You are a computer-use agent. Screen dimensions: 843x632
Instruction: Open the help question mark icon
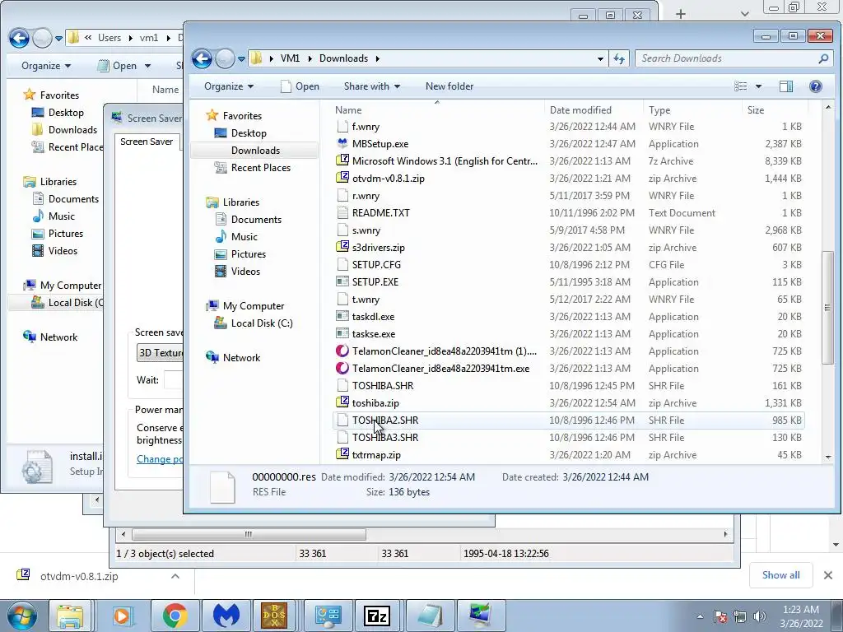tap(815, 86)
